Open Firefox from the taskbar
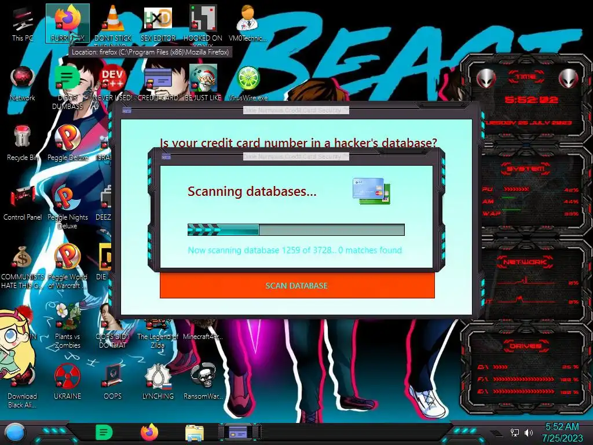 coord(149,432)
